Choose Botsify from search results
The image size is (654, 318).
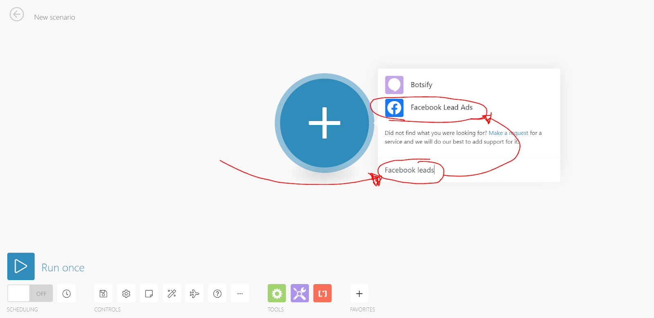pyautogui.click(x=421, y=85)
